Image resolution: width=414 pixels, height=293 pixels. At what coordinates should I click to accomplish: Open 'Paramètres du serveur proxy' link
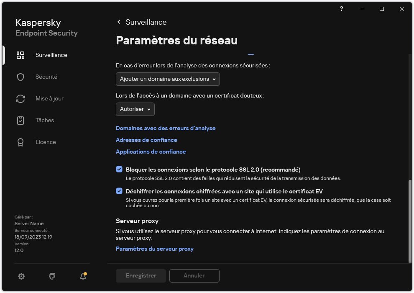(154, 249)
